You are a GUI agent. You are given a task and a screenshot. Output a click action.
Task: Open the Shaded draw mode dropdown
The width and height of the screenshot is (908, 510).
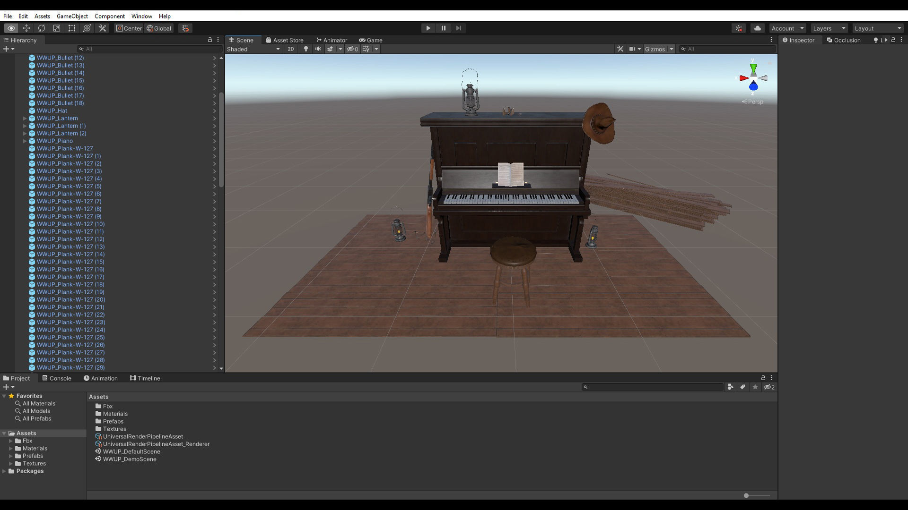pyautogui.click(x=253, y=49)
